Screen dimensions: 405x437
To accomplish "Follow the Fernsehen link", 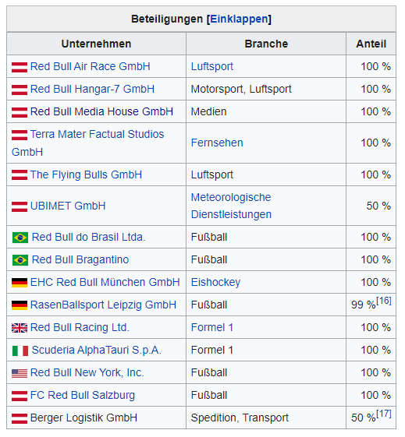I will point(217,143).
